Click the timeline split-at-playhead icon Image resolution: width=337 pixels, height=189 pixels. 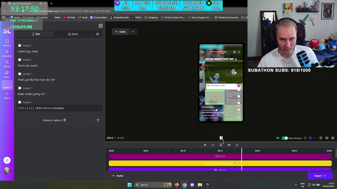229,145
